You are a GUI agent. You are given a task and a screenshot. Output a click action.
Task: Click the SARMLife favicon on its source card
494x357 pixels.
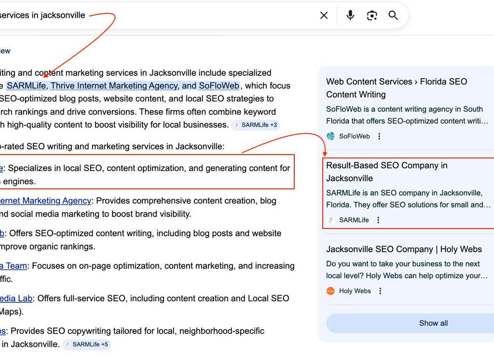click(x=330, y=220)
